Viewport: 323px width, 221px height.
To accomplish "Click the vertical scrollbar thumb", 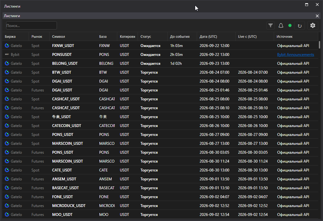I will coord(320,45).
